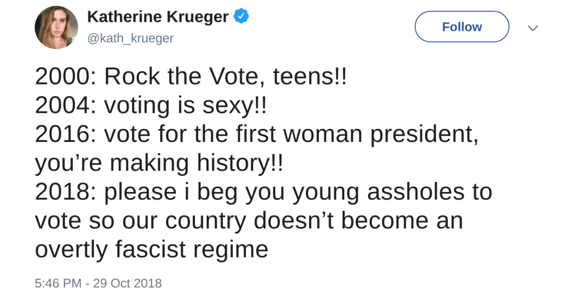The width and height of the screenshot is (574, 301).
Task: Click the 29 Oct 2018 date
Action: tap(127, 283)
